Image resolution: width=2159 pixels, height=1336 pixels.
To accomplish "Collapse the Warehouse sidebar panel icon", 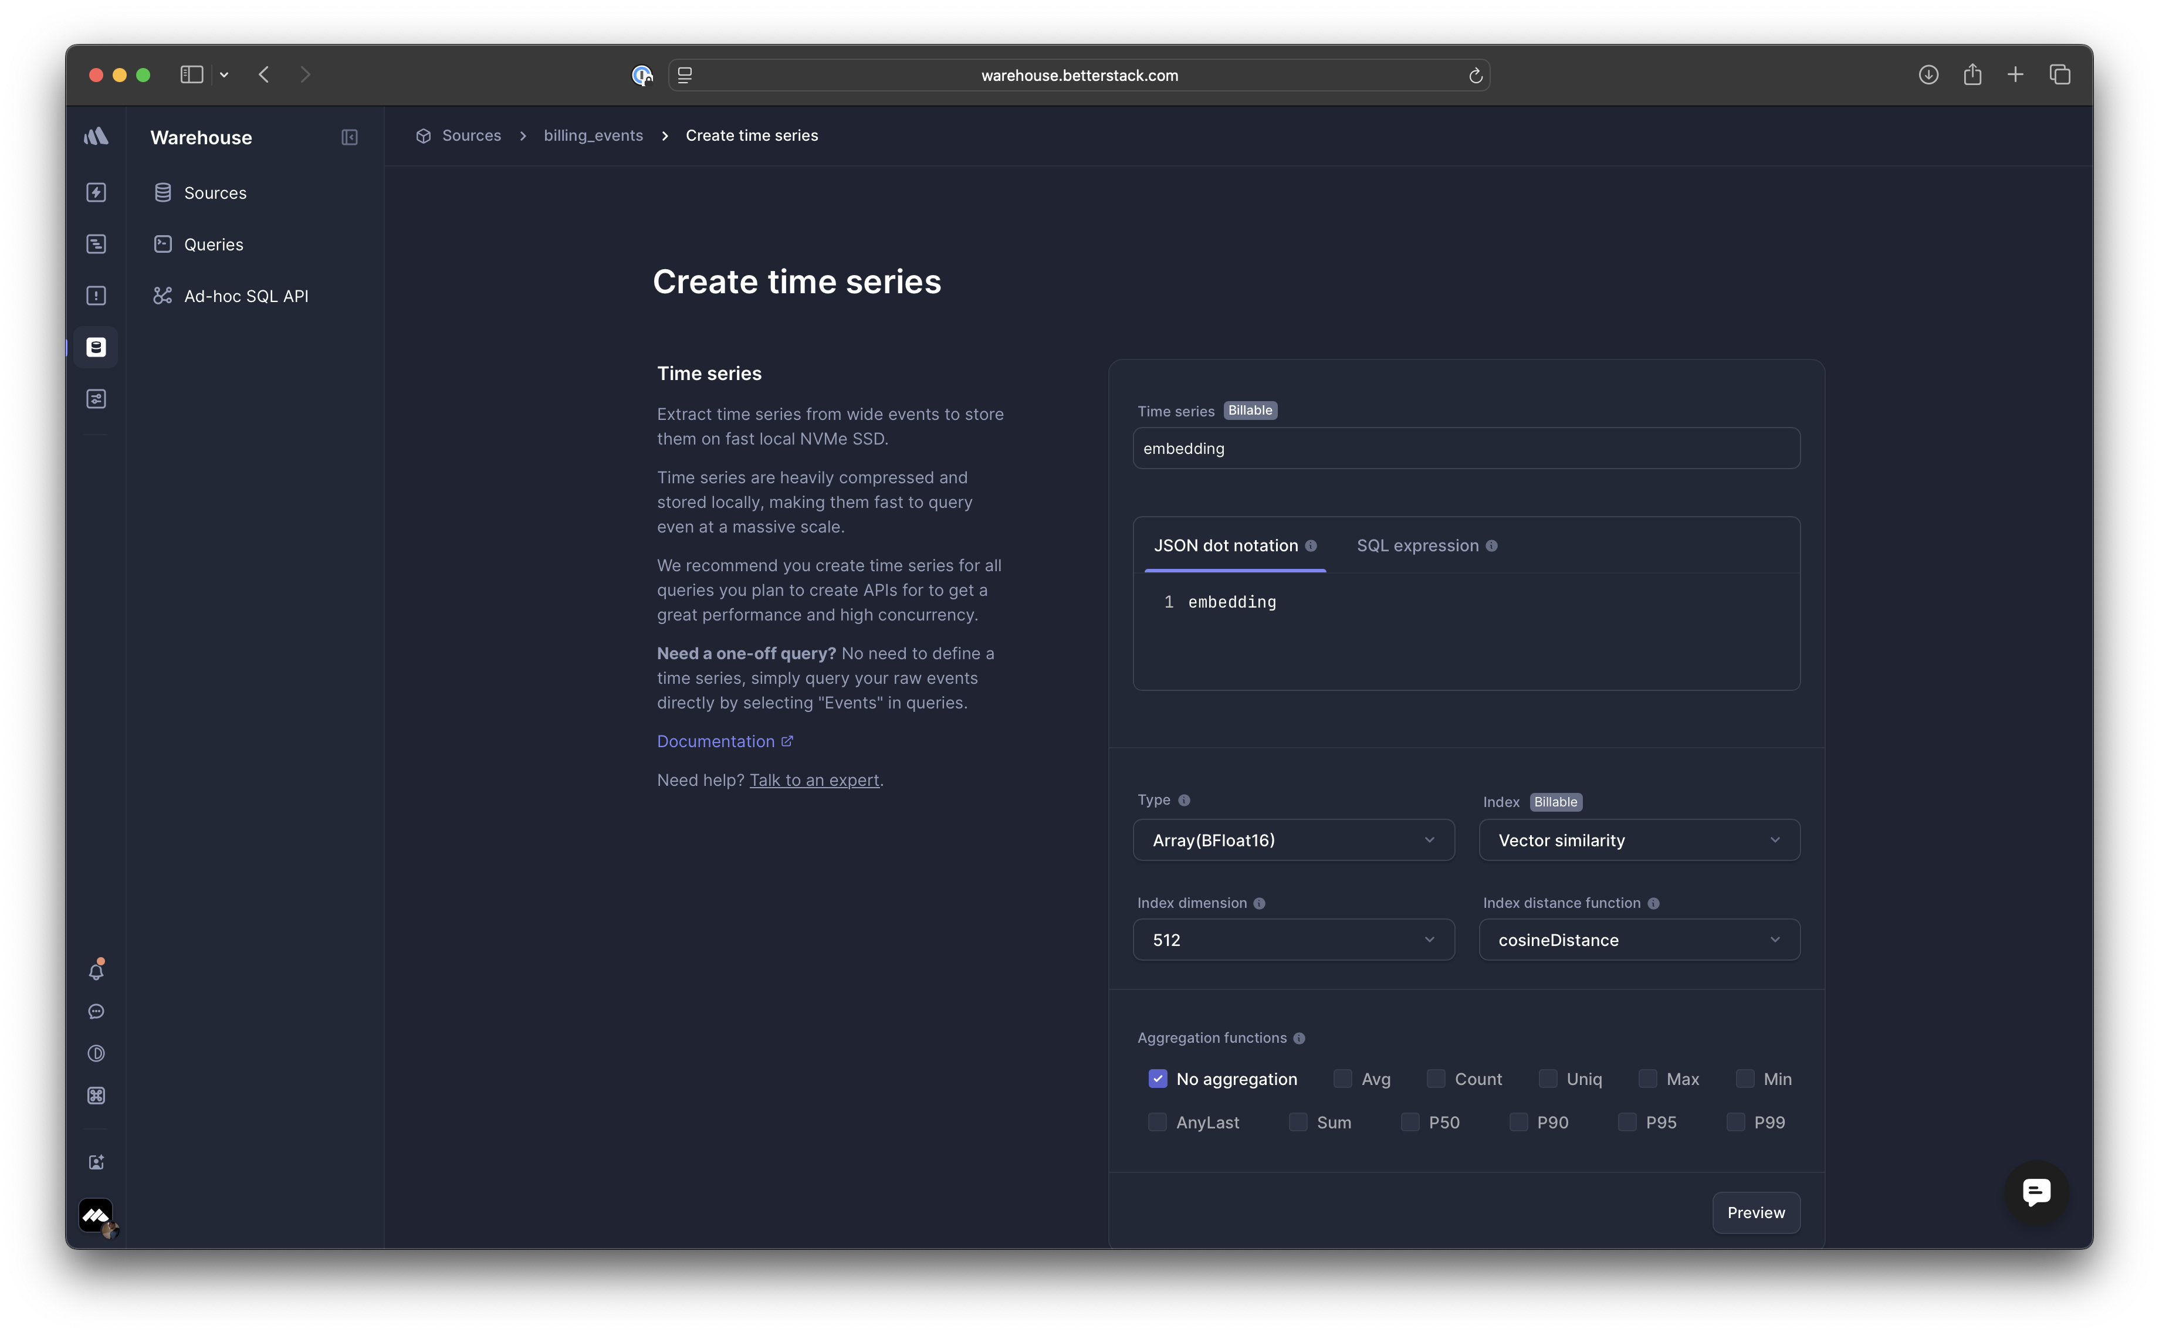I will (x=349, y=137).
